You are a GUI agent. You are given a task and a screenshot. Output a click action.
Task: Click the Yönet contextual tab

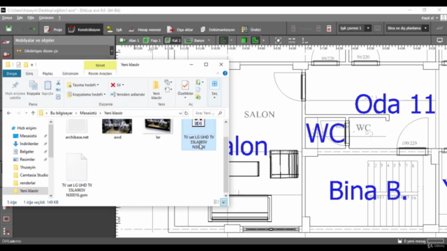pyautogui.click(x=100, y=65)
